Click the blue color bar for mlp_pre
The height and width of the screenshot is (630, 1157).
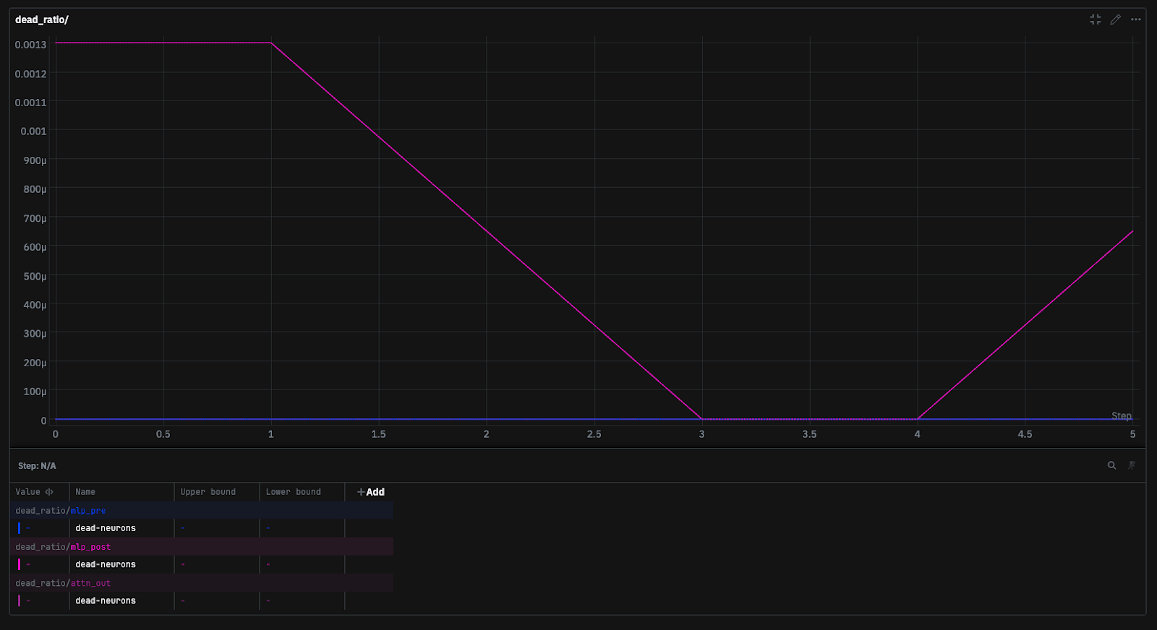[x=19, y=528]
